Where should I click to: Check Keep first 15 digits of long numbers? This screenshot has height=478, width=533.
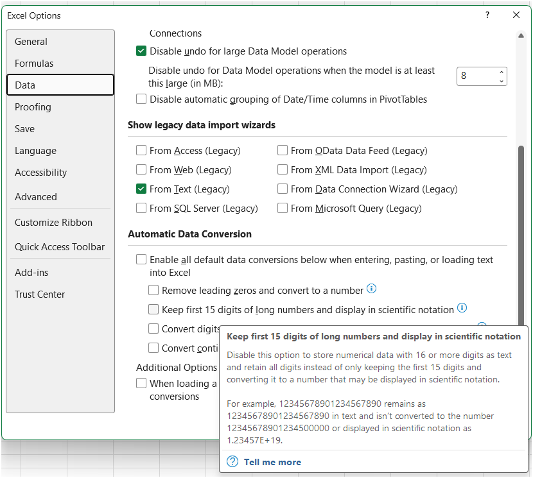(153, 309)
